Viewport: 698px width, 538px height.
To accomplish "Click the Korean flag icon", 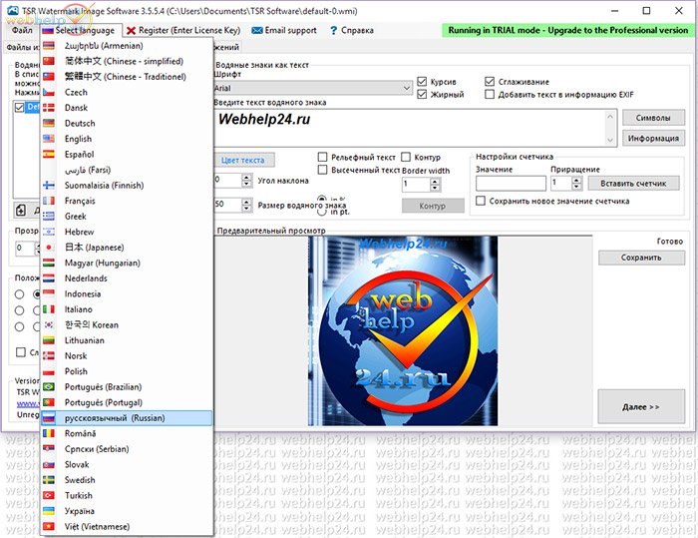I will click(x=49, y=324).
